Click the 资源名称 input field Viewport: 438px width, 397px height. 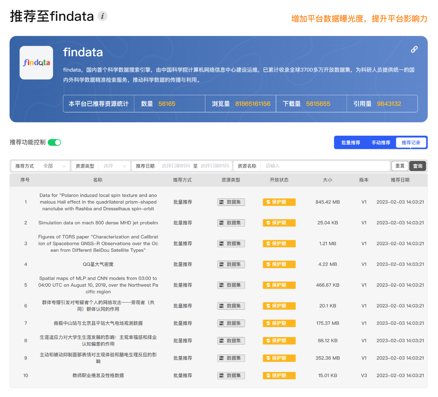point(325,166)
